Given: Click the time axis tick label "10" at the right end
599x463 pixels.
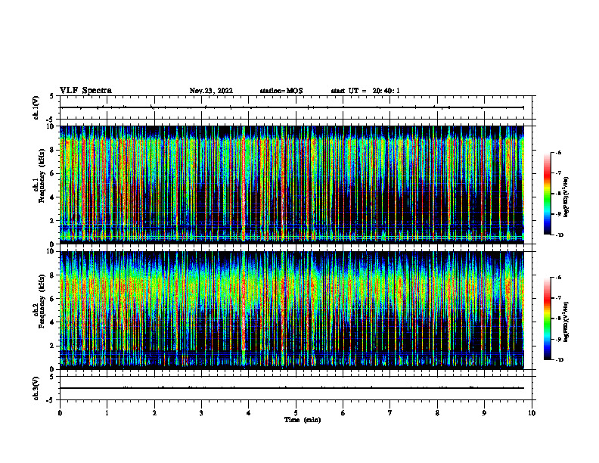Looking at the screenshot, I should coord(532,413).
